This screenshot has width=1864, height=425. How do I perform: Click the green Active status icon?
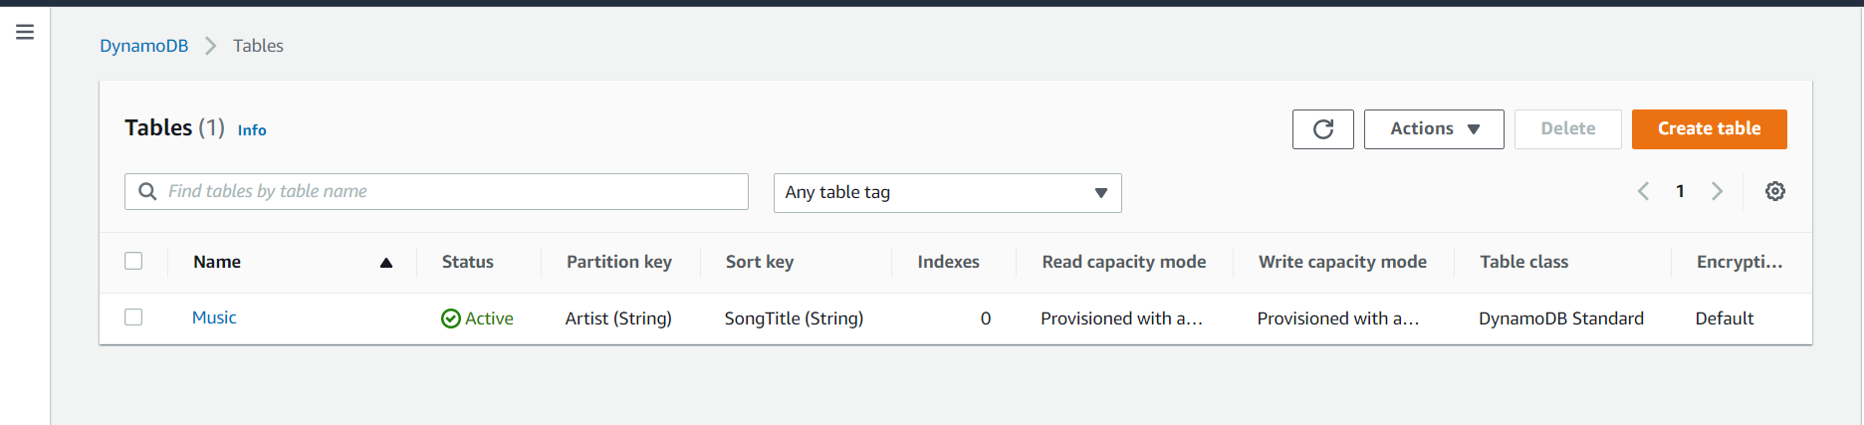[x=451, y=319]
